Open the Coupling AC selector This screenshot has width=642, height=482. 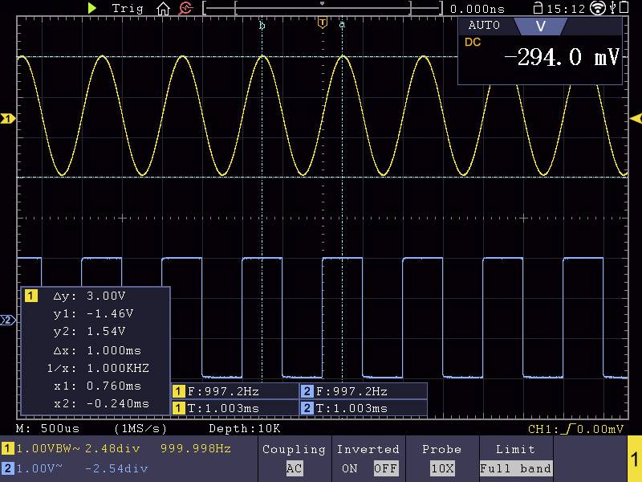(294, 468)
